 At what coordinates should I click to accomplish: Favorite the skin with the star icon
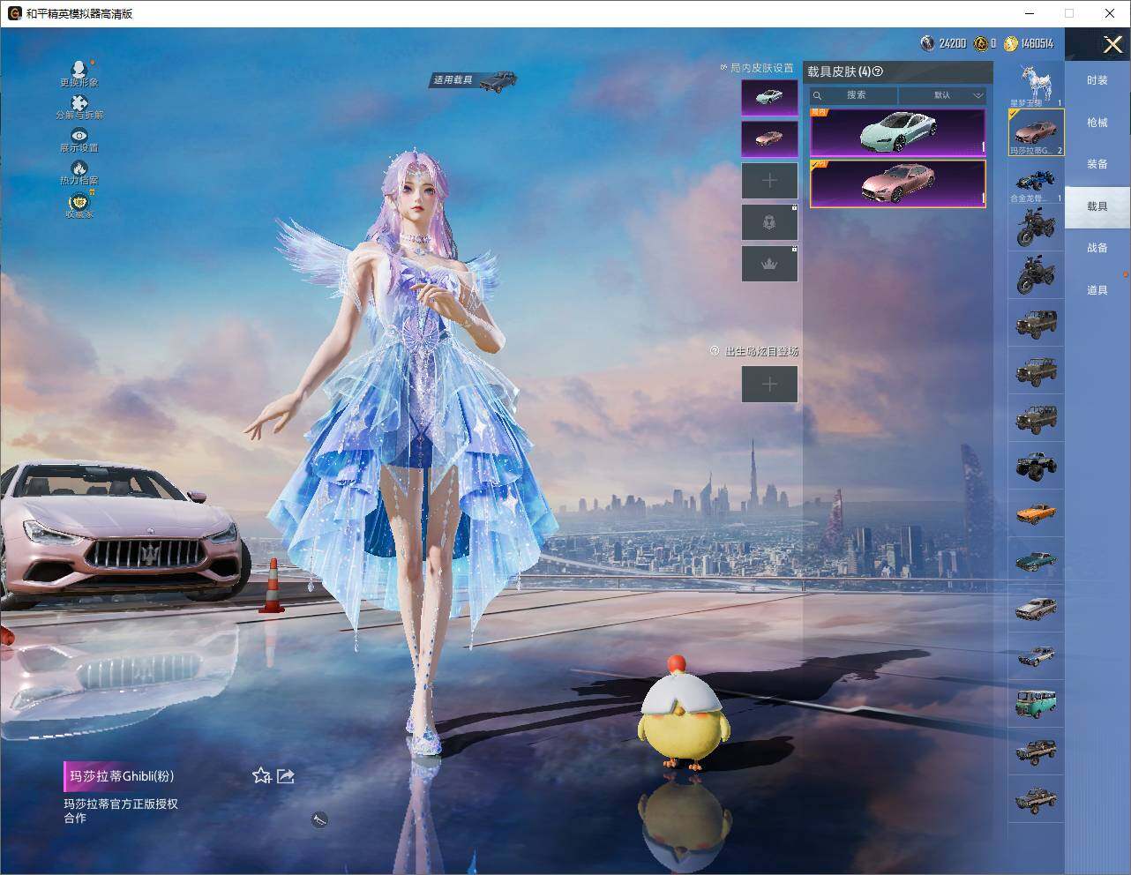pyautogui.click(x=261, y=775)
